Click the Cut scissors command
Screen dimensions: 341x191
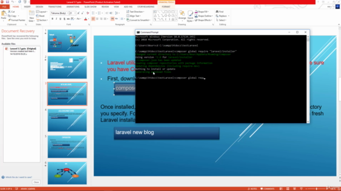click(11, 12)
